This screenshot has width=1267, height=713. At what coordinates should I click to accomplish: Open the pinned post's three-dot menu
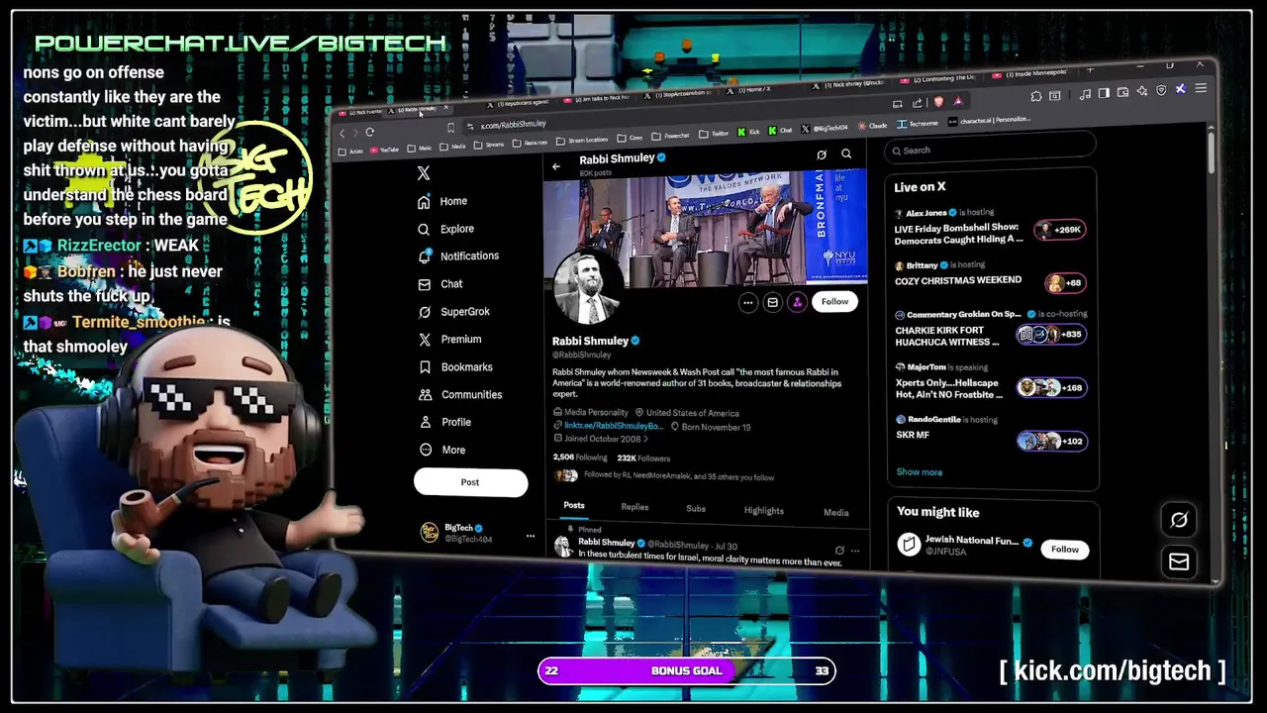[855, 551]
